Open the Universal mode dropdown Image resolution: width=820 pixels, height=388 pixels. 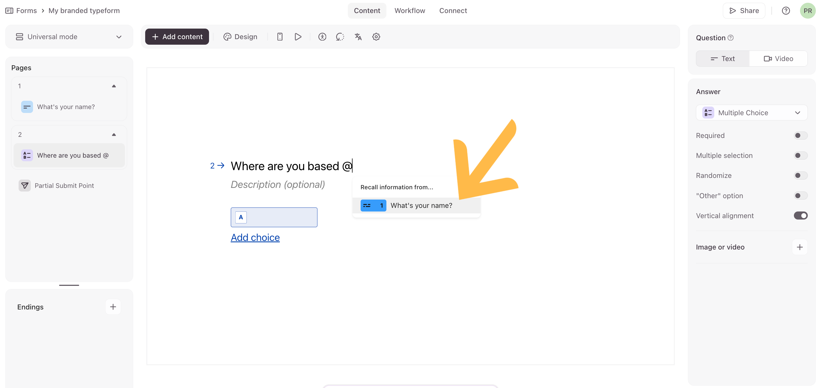click(69, 37)
